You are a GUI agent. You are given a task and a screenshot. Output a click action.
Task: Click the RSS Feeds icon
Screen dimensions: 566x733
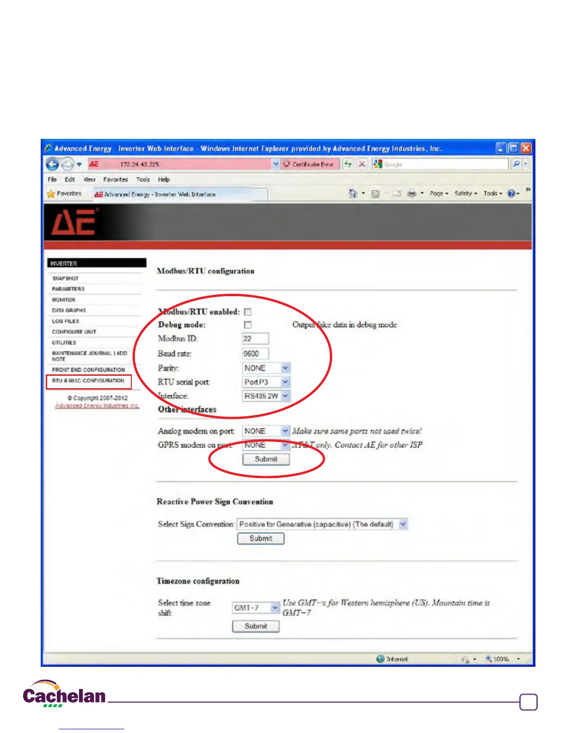[375, 194]
